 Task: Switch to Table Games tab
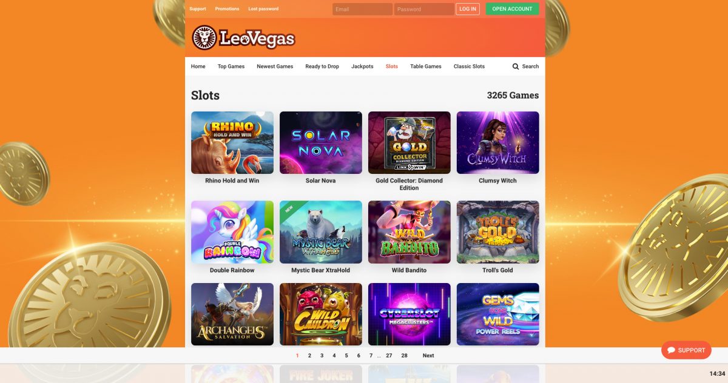426,67
